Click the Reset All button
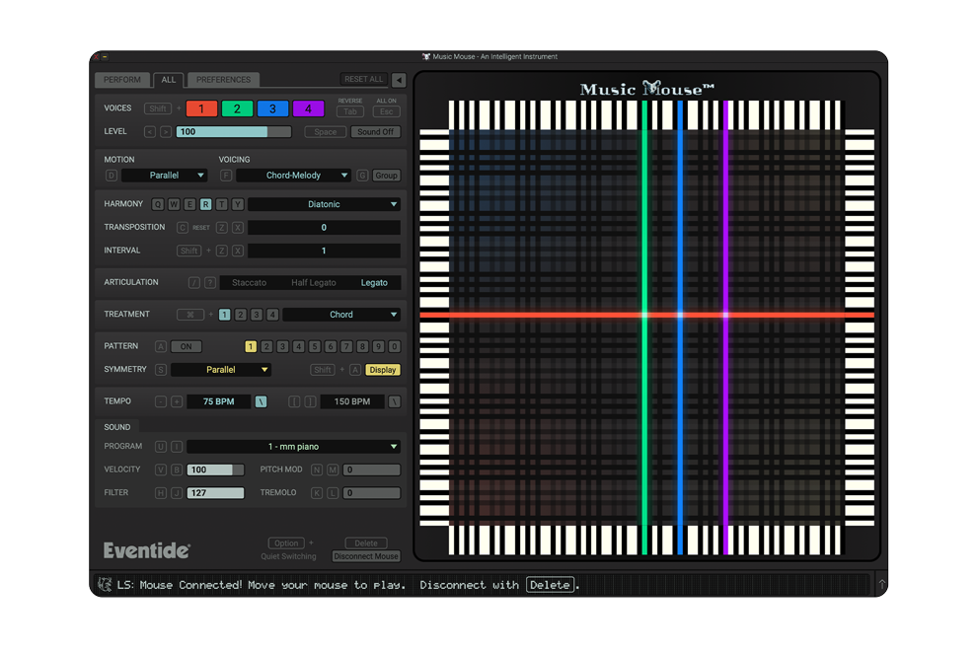The width and height of the screenshot is (977, 651). tap(363, 80)
